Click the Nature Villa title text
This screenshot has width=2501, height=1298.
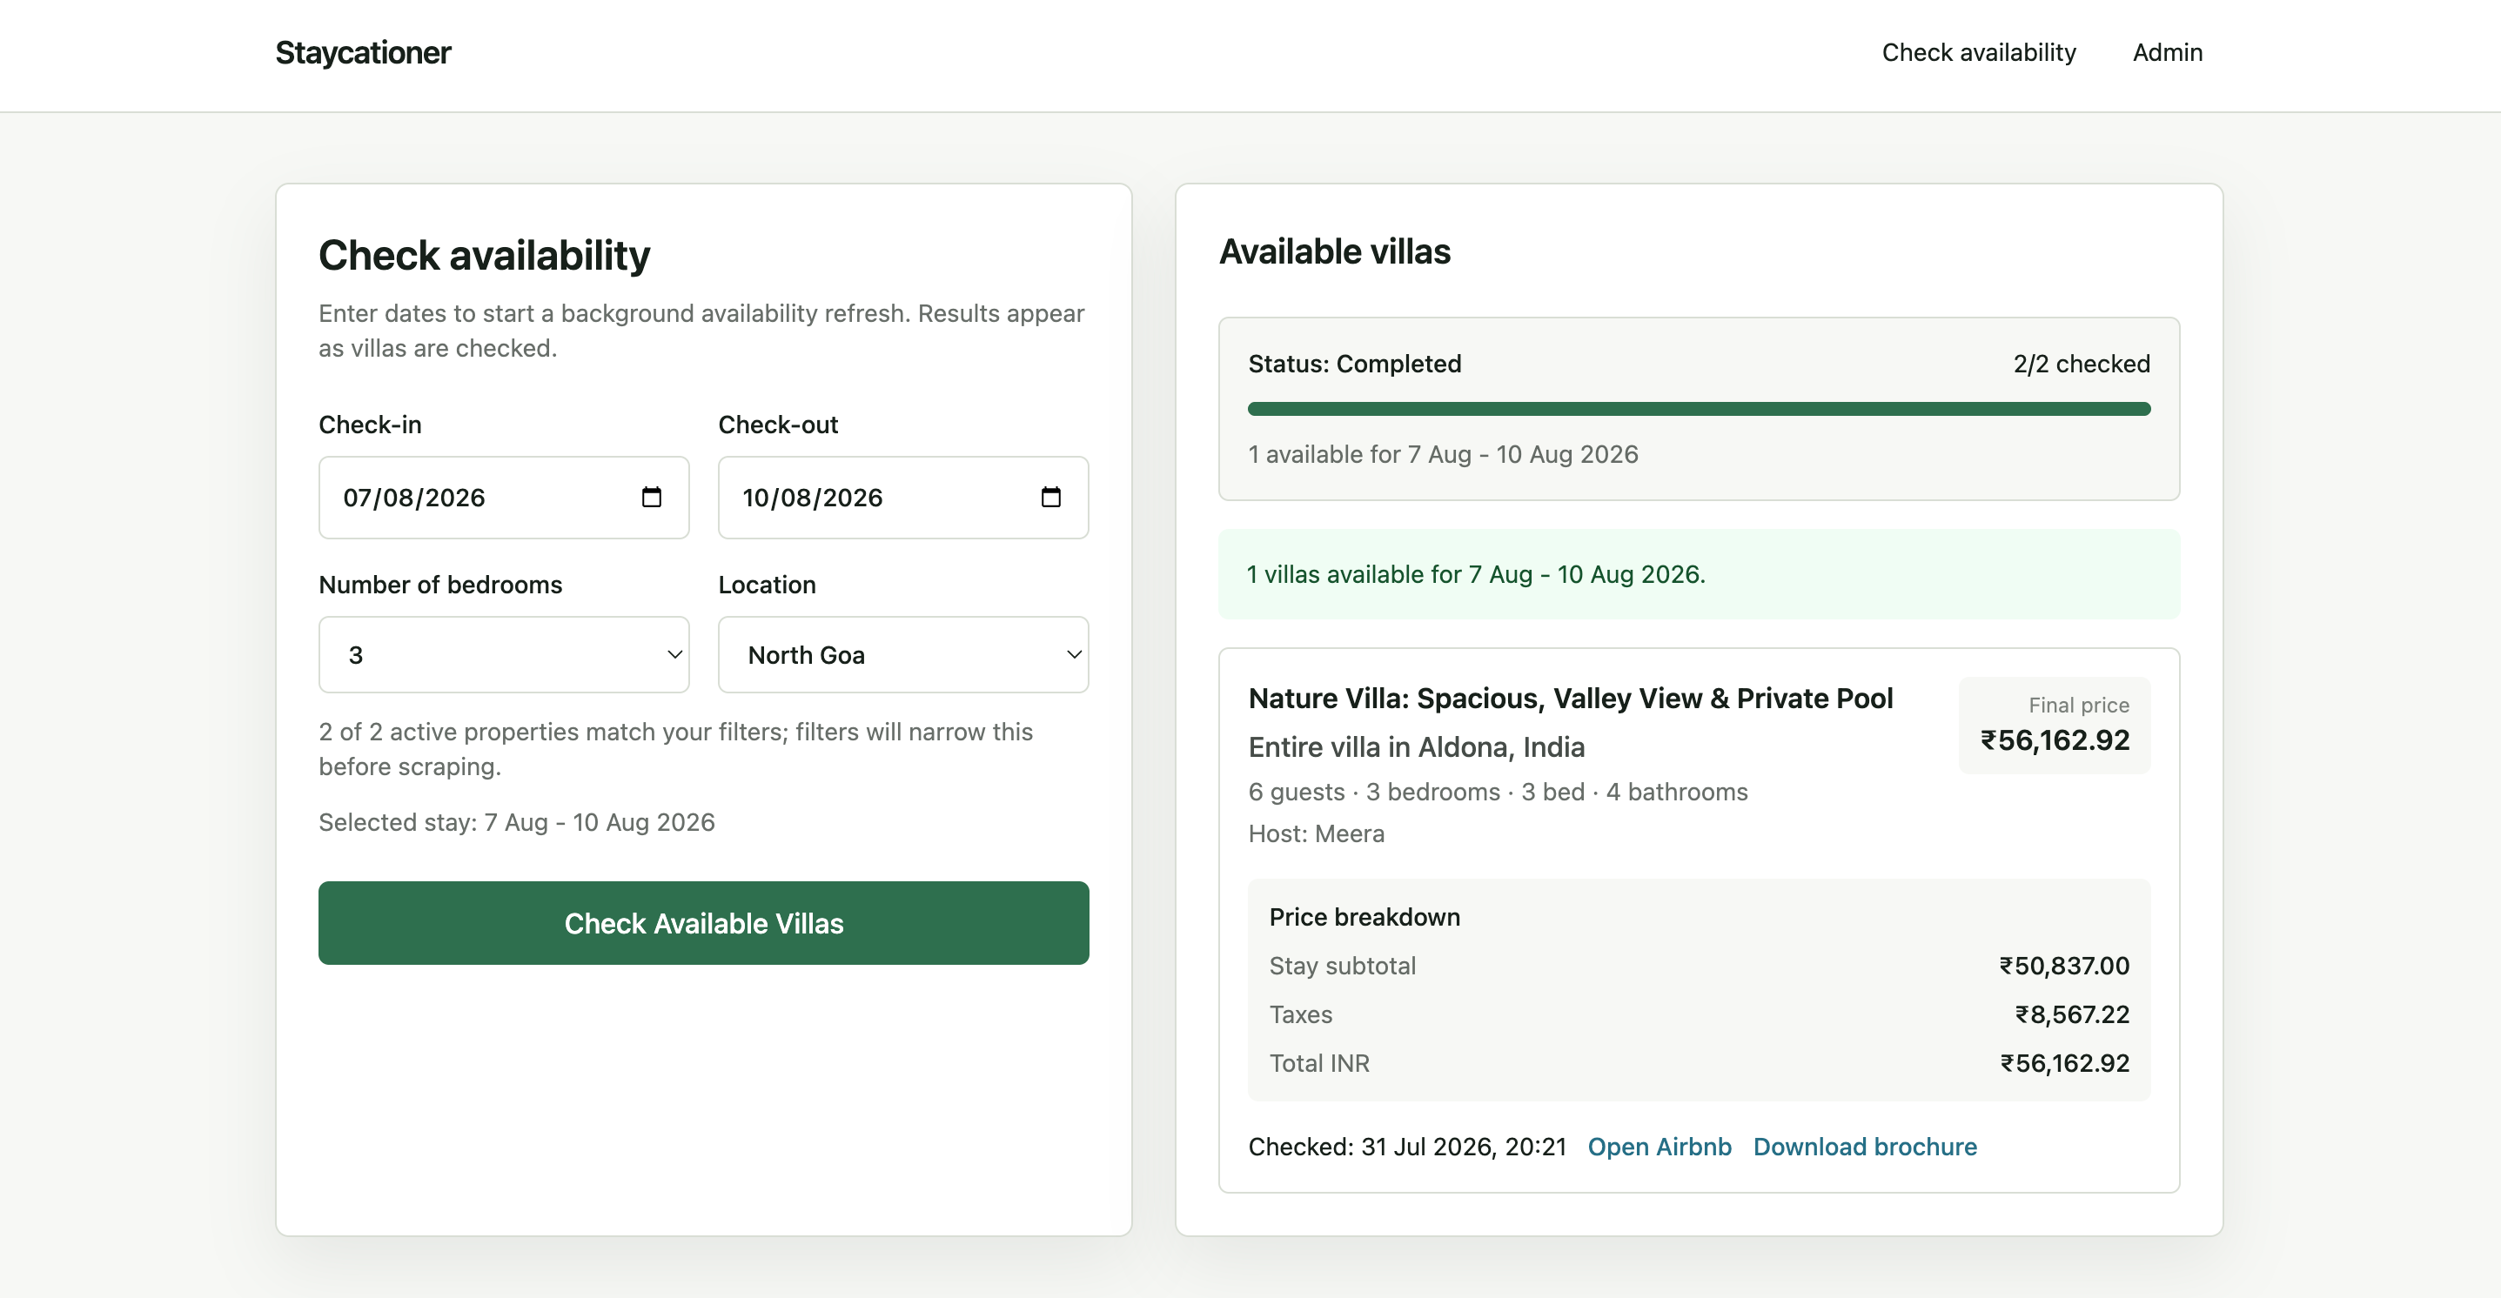(x=1570, y=698)
